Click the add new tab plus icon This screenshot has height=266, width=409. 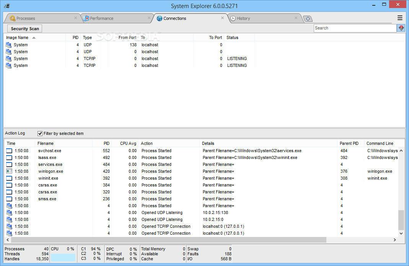(x=308, y=18)
